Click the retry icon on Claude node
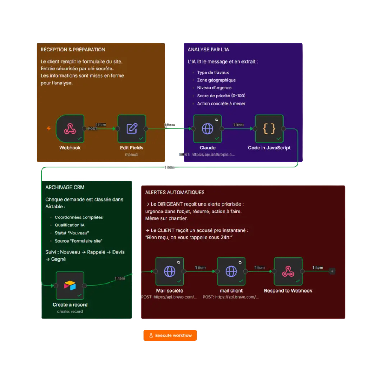Image resolution: width=368 pixels, height=368 pixels. pyautogui.click(x=216, y=120)
